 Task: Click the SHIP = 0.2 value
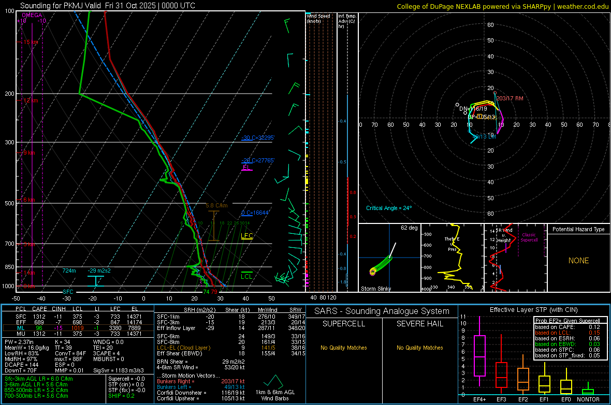pyautogui.click(x=121, y=396)
